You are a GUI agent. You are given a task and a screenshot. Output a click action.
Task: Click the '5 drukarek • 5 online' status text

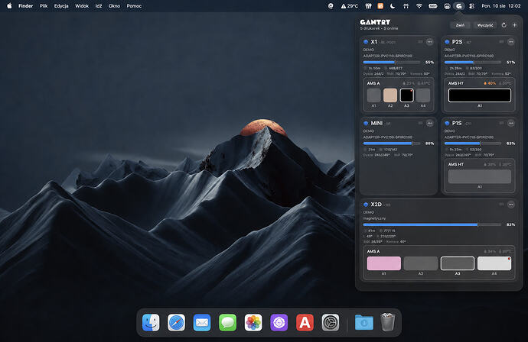coord(379,28)
